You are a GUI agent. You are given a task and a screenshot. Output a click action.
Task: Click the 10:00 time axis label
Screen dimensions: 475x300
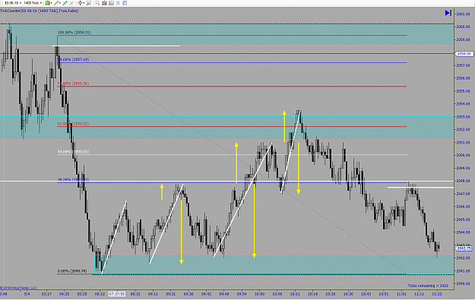coord(260,294)
